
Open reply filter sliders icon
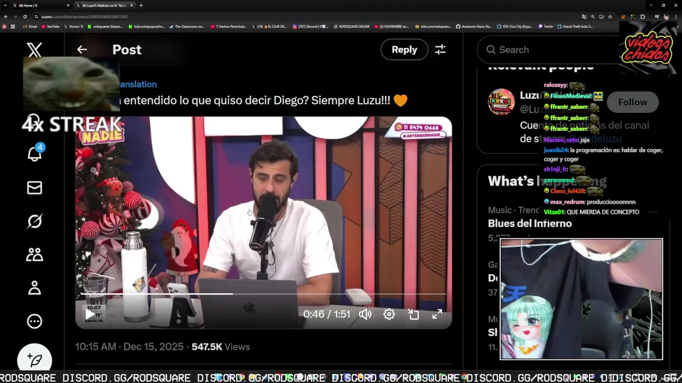440,49
